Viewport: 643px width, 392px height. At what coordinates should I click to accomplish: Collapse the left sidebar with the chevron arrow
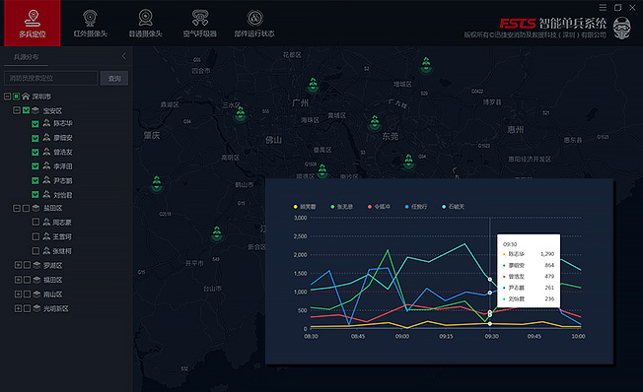pos(124,56)
